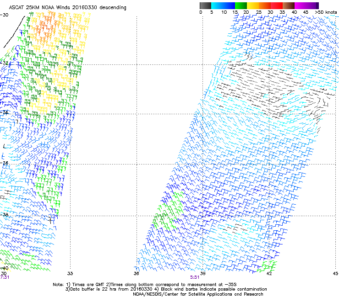Click the '42' longitude axis label

269,274
